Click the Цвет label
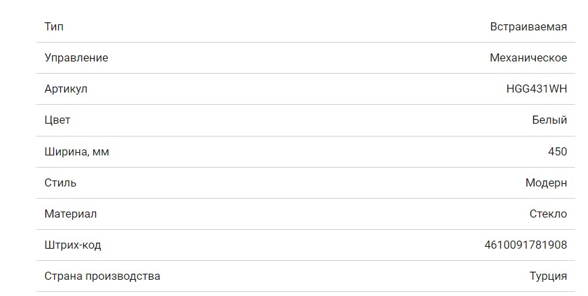588x296 pixels. pos(58,120)
